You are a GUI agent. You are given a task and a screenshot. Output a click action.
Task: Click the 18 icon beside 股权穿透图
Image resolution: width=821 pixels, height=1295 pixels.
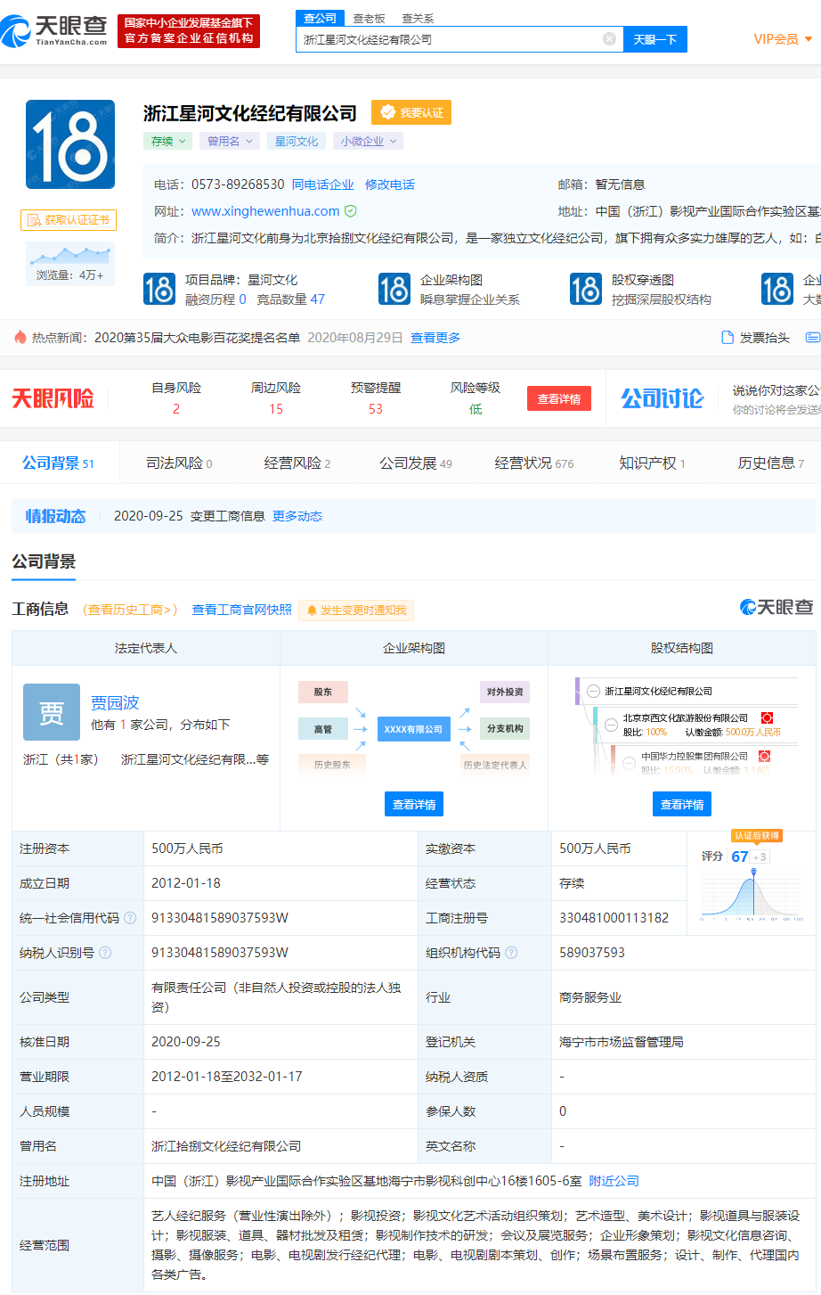586,290
